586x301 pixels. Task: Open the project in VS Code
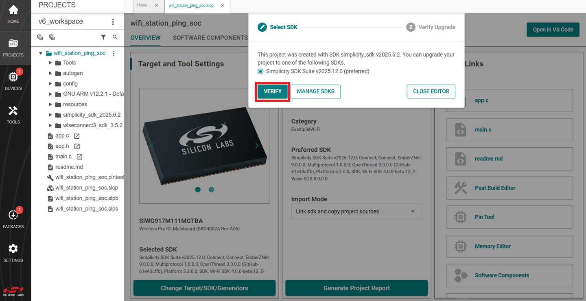(553, 29)
